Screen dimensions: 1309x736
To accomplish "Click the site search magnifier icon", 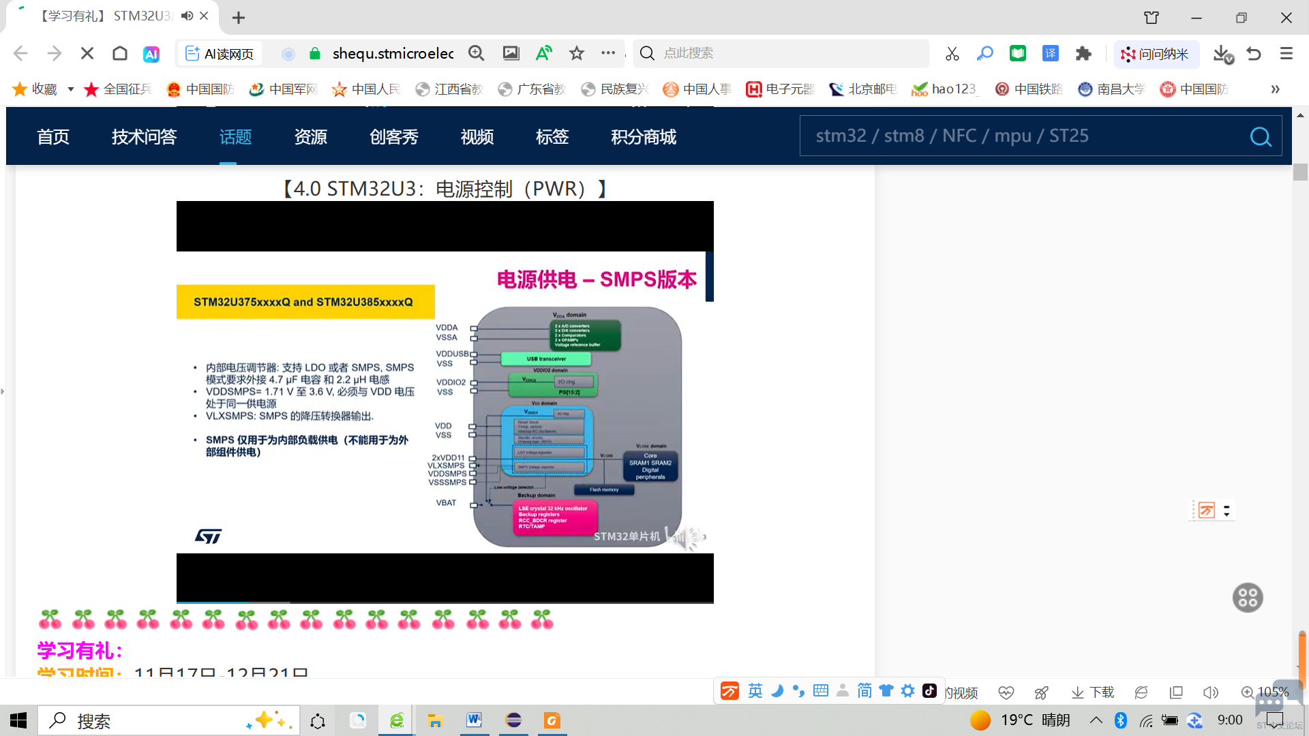I will [x=1260, y=137].
